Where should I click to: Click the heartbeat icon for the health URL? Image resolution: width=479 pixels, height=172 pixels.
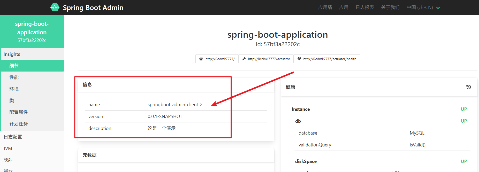click(x=299, y=59)
